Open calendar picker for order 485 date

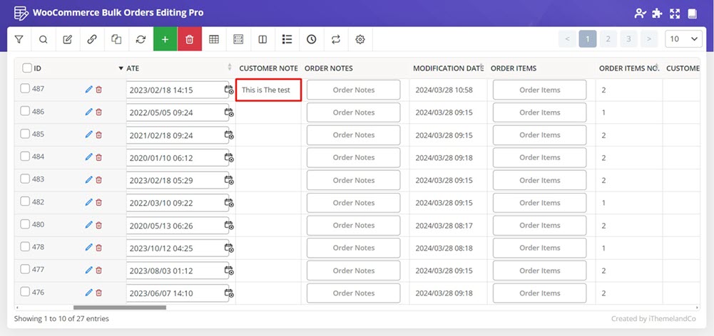[228, 135]
